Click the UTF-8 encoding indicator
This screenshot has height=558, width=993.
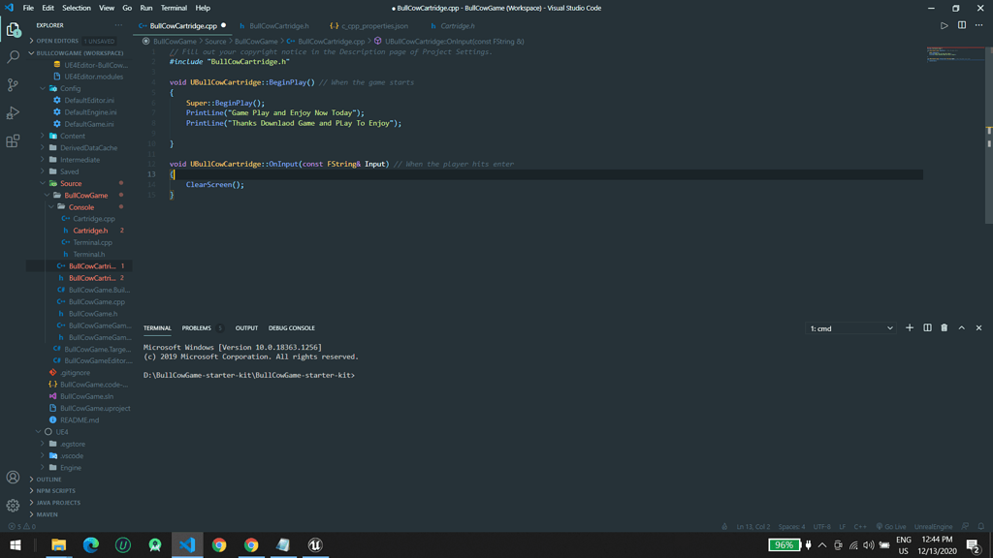coord(821,526)
